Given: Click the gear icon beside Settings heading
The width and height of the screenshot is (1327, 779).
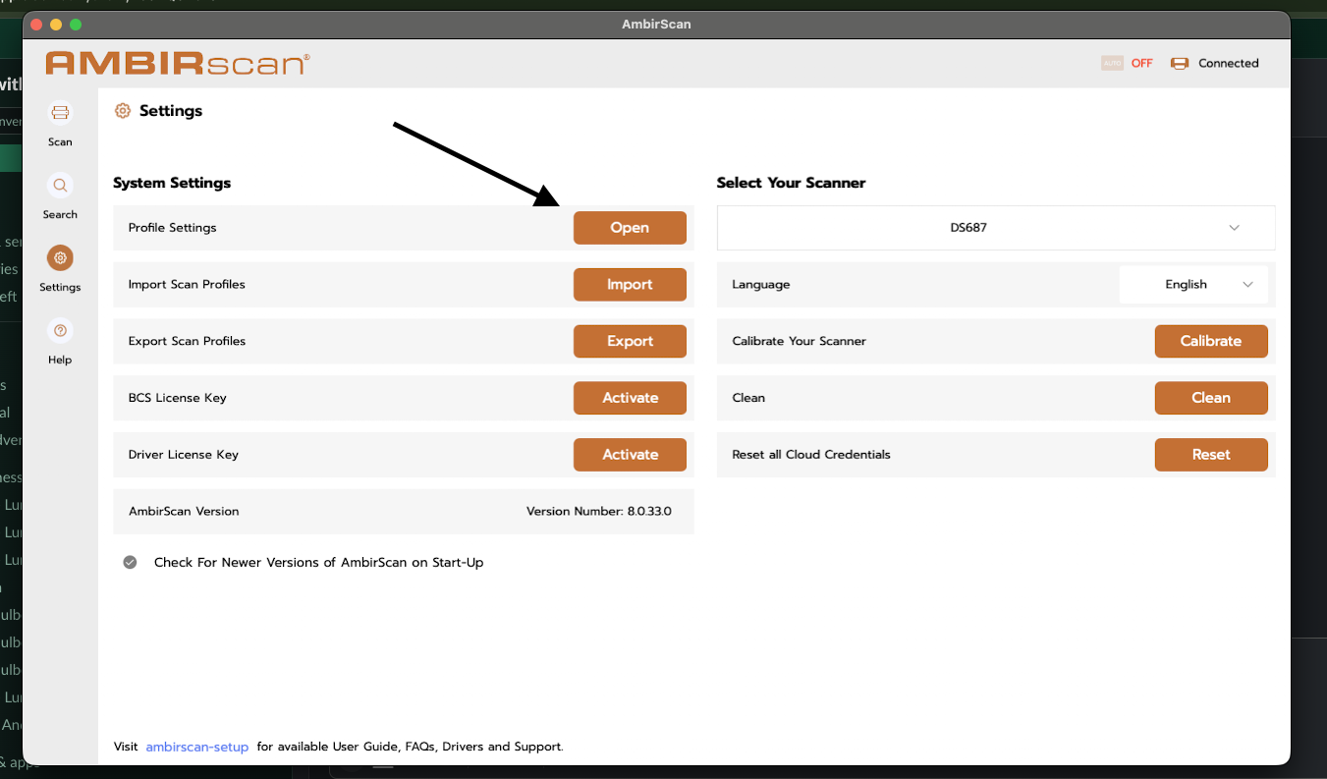Looking at the screenshot, I should click(123, 111).
